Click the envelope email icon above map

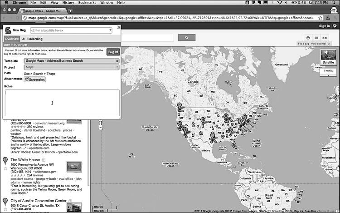(316, 38)
